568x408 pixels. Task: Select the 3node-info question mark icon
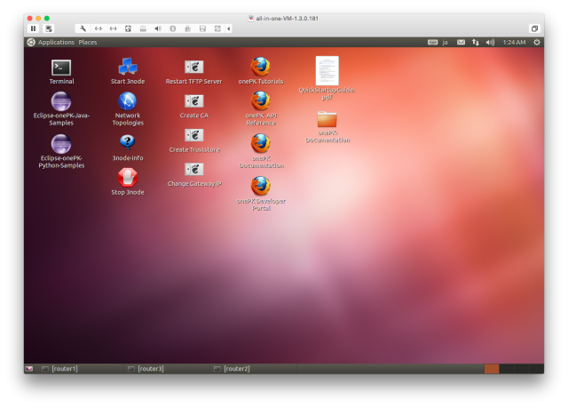128,142
